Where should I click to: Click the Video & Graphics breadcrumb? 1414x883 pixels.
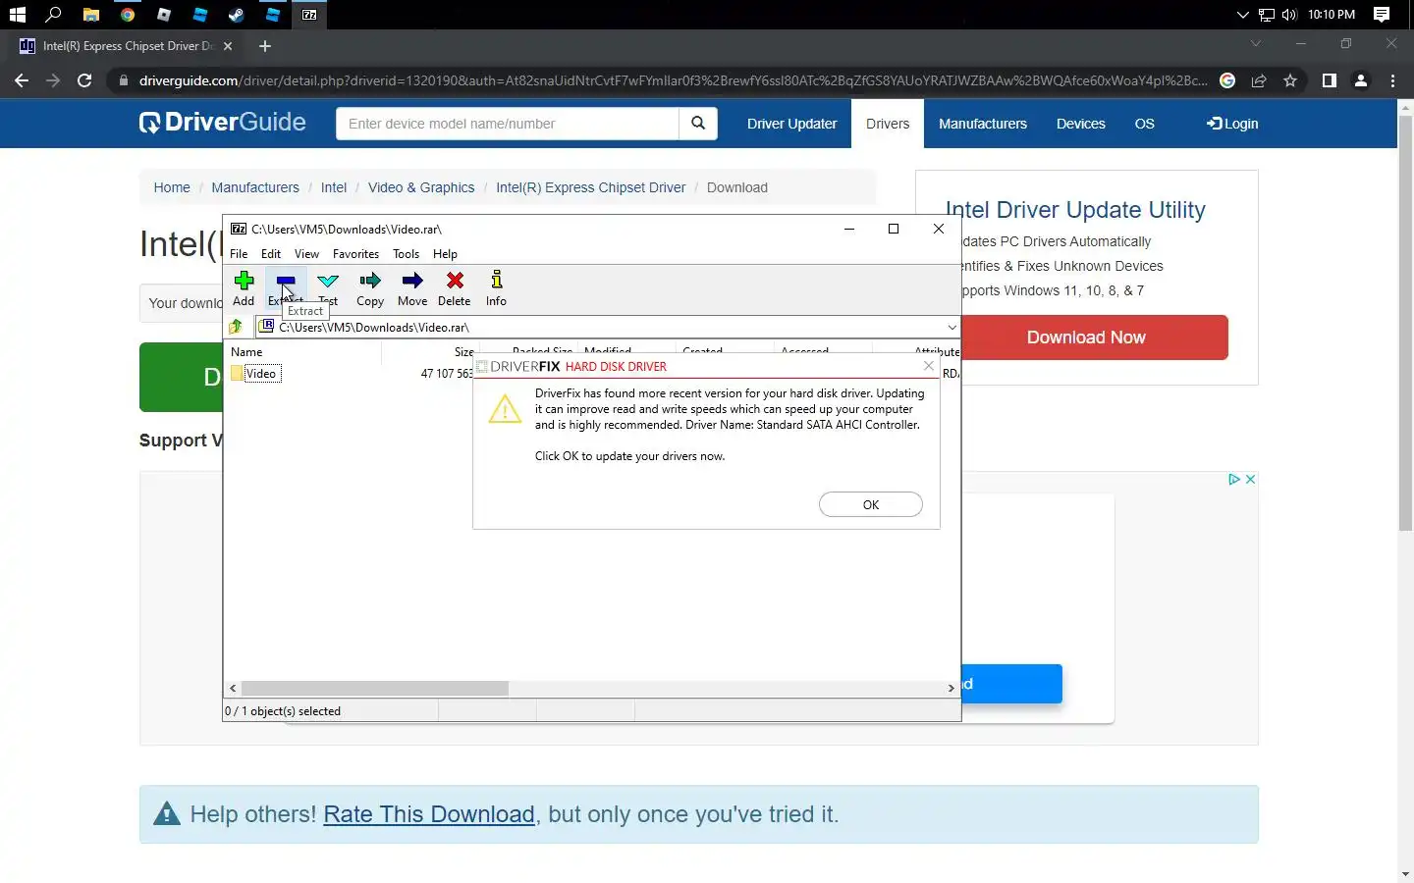point(421,187)
